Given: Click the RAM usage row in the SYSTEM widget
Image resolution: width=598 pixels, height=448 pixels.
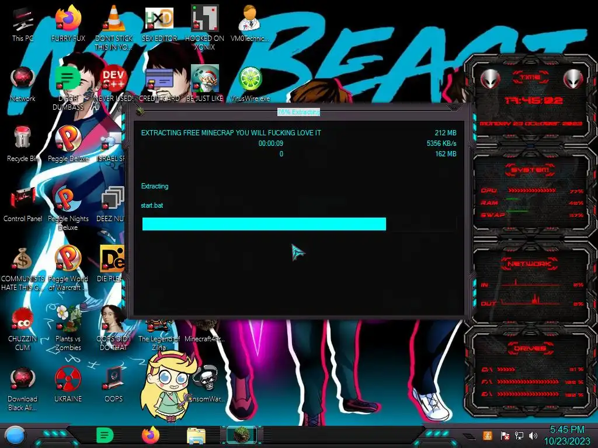Looking at the screenshot, I should 531,202.
